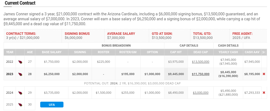
Task: Open the $3,000,000 dead cap link
Action: pyautogui.click(x=201, y=93)
